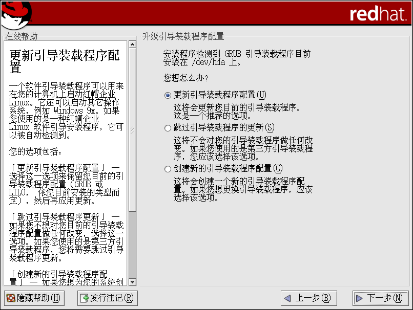Click the green plus document icon on 发行注记
Screen dimensions: 413x310
[x=84, y=298]
